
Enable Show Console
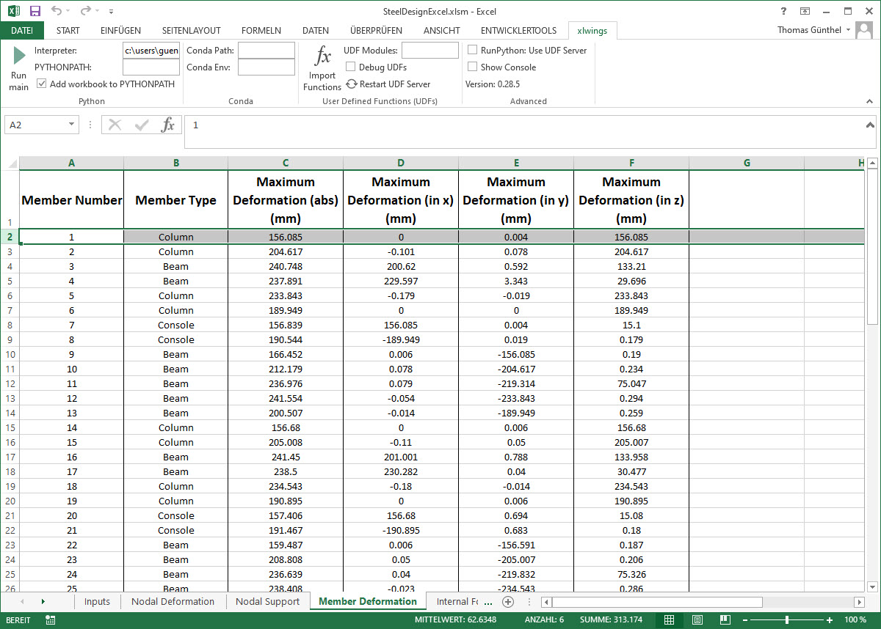pos(472,67)
